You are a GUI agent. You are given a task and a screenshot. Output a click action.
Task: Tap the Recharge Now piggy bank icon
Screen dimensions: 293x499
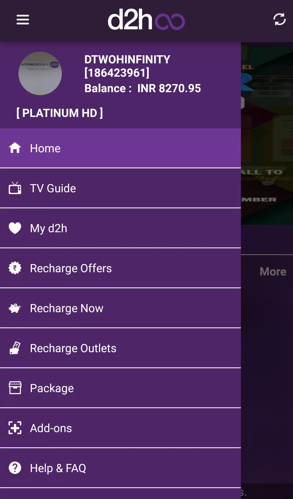pyautogui.click(x=15, y=308)
